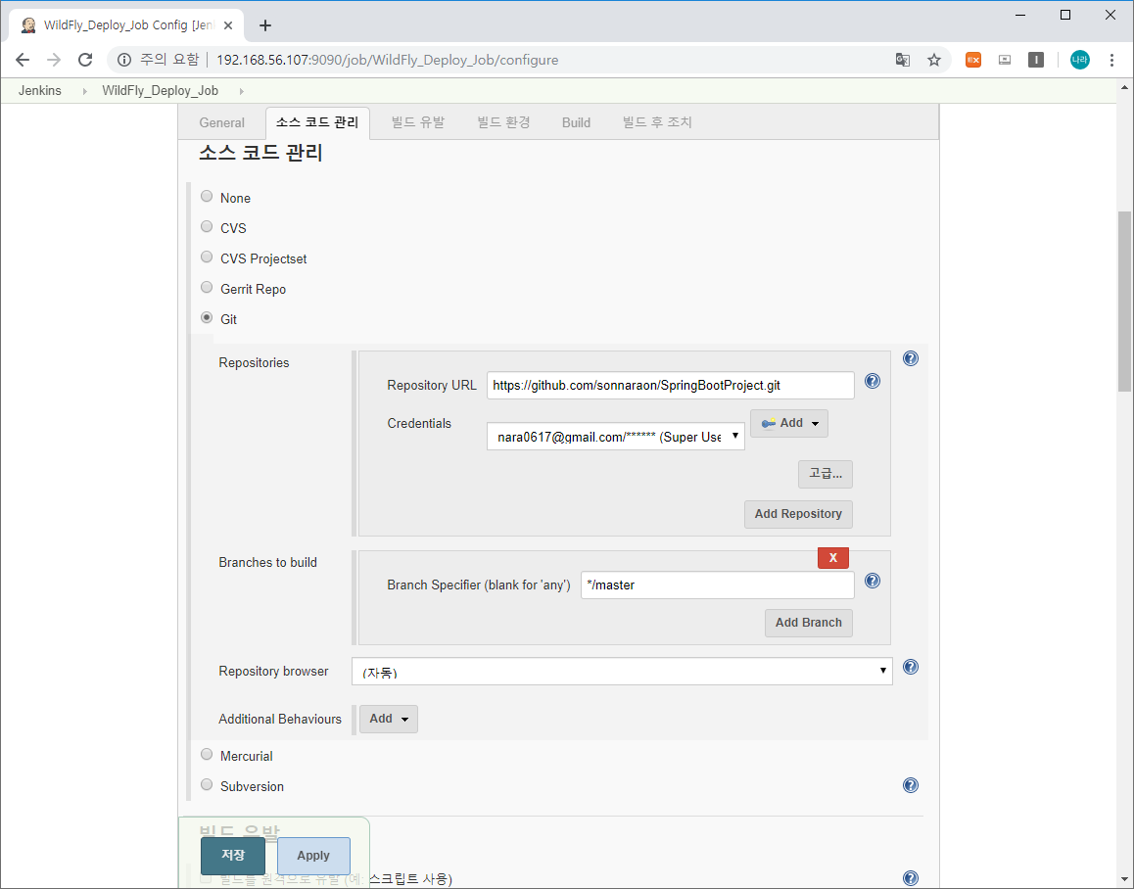Open help for Repository browser
Viewport: 1134px width, 889px height.
(x=911, y=667)
